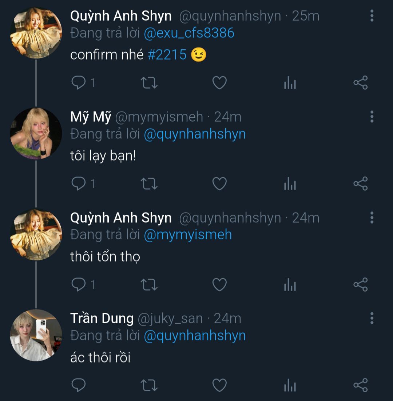The image size is (393, 401).
Task: Open more options on Mỹ Mỹ's tweet
Action: pyautogui.click(x=372, y=117)
